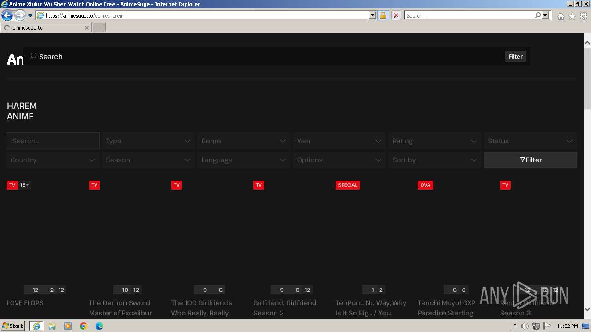Click the page vertical scrollbar thumb
The image size is (591, 332).
pos(587,78)
